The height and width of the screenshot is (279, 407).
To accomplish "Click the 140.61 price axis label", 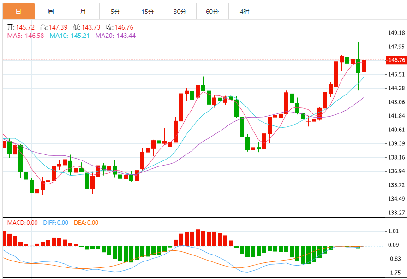I will coord(396,130).
